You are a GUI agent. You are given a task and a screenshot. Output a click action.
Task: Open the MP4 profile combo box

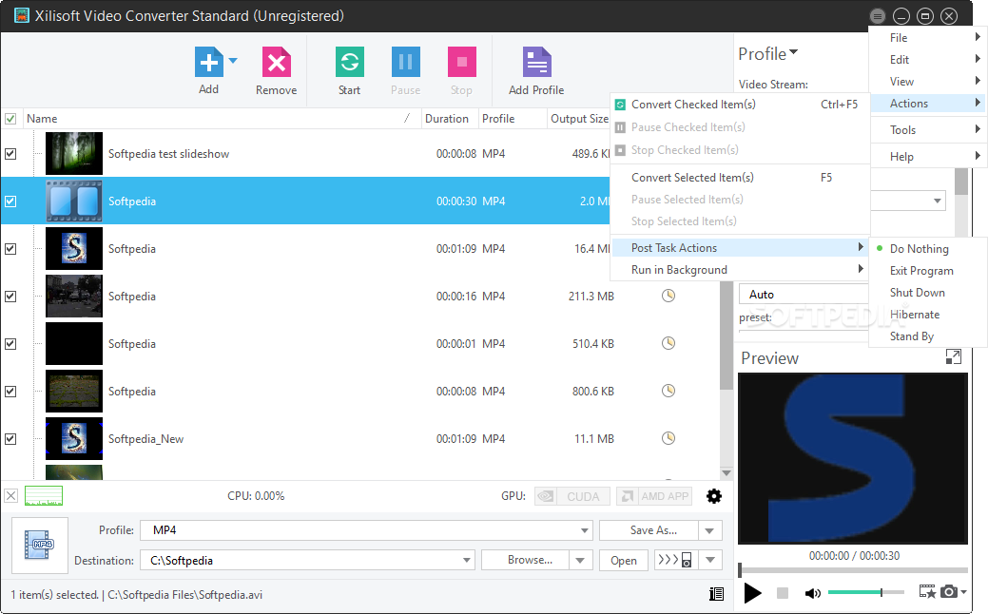(x=366, y=530)
